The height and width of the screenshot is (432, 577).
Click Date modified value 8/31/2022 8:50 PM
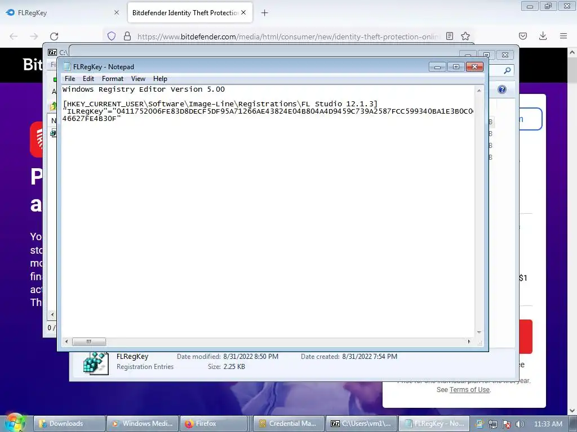point(251,357)
